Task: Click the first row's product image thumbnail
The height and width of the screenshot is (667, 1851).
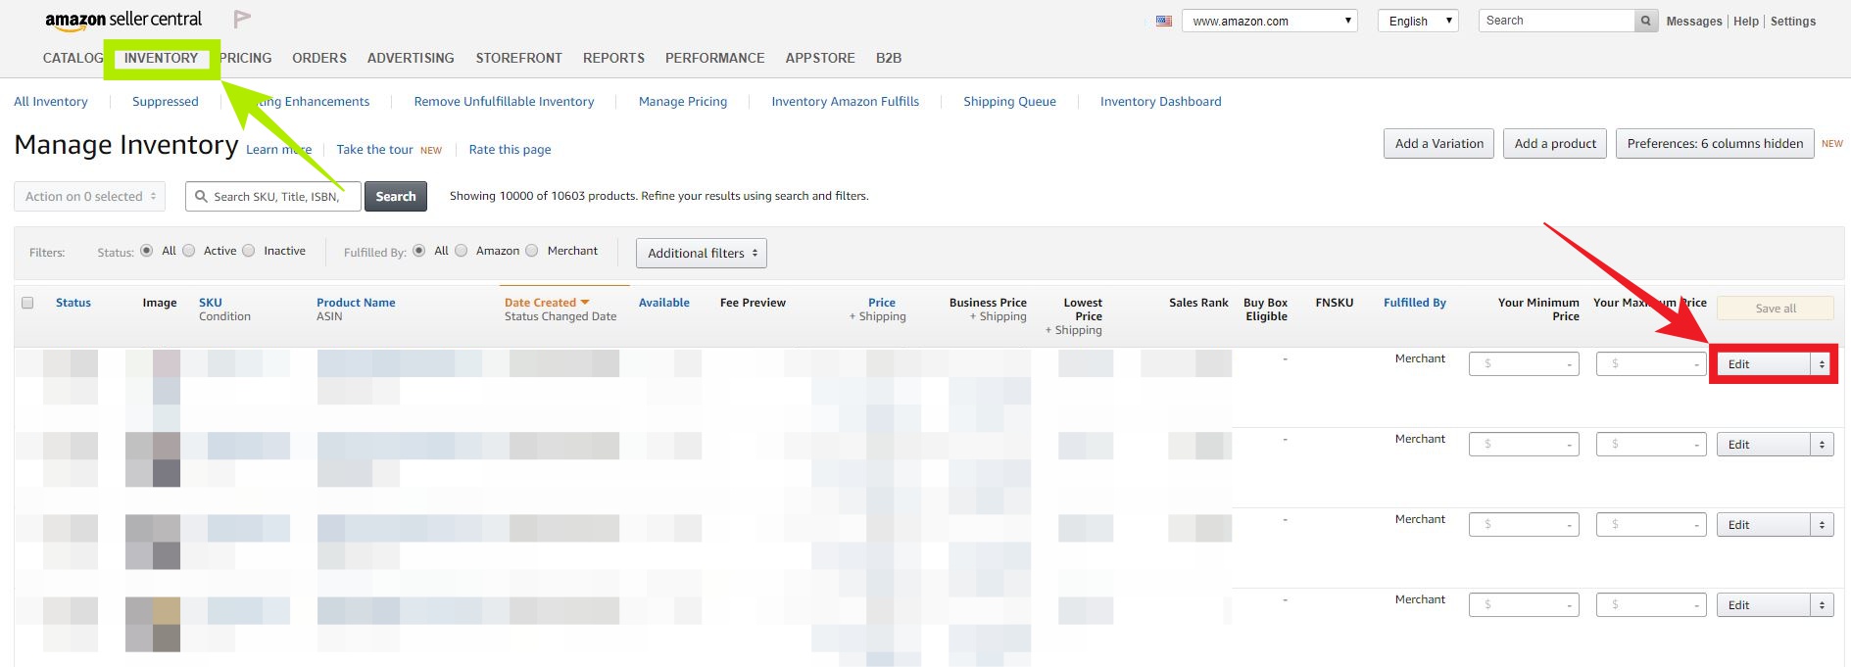Action: tap(153, 391)
